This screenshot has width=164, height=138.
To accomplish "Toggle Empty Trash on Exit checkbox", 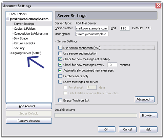I will tap(60, 100).
